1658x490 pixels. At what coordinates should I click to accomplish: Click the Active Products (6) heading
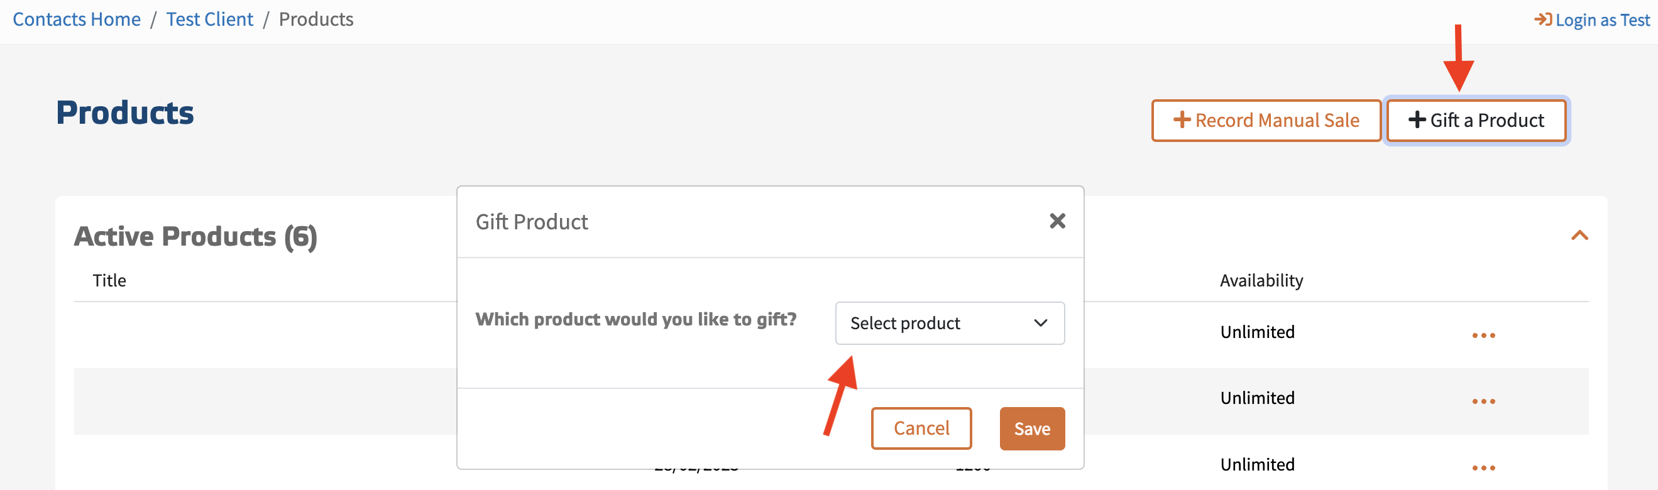point(195,237)
